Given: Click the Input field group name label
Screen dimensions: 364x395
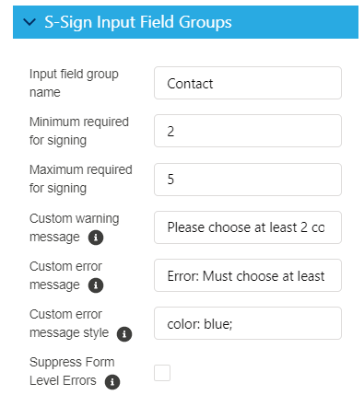Looking at the screenshot, I should (x=74, y=83).
